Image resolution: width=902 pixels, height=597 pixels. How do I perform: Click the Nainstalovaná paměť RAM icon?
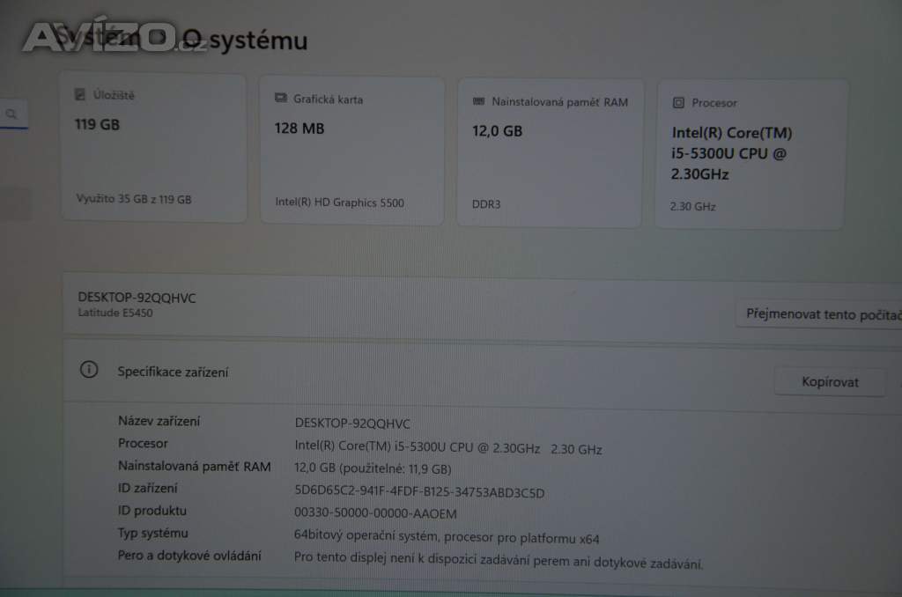pyautogui.click(x=478, y=101)
